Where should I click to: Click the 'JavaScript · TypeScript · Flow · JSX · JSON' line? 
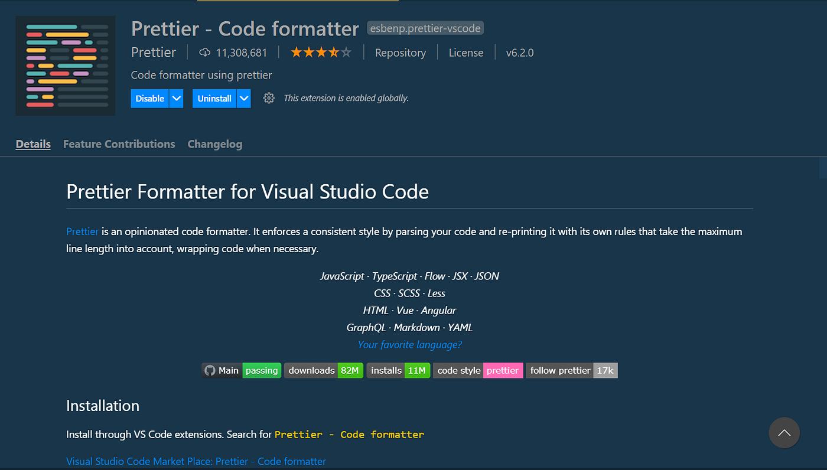[x=410, y=276]
